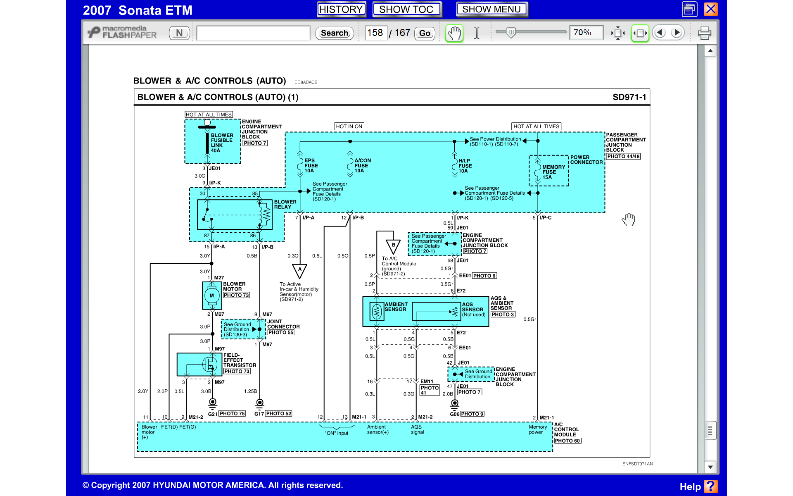793x496 pixels.
Task: Click the 2007 Sonata ETM title
Action: (138, 10)
